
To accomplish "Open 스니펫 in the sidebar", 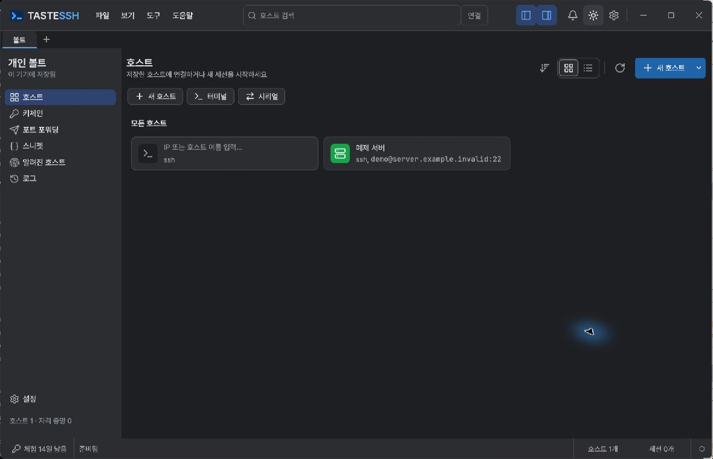I will (x=60, y=146).
